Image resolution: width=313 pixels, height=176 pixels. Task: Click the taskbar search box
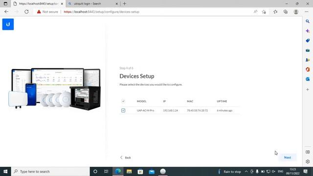click(50, 172)
